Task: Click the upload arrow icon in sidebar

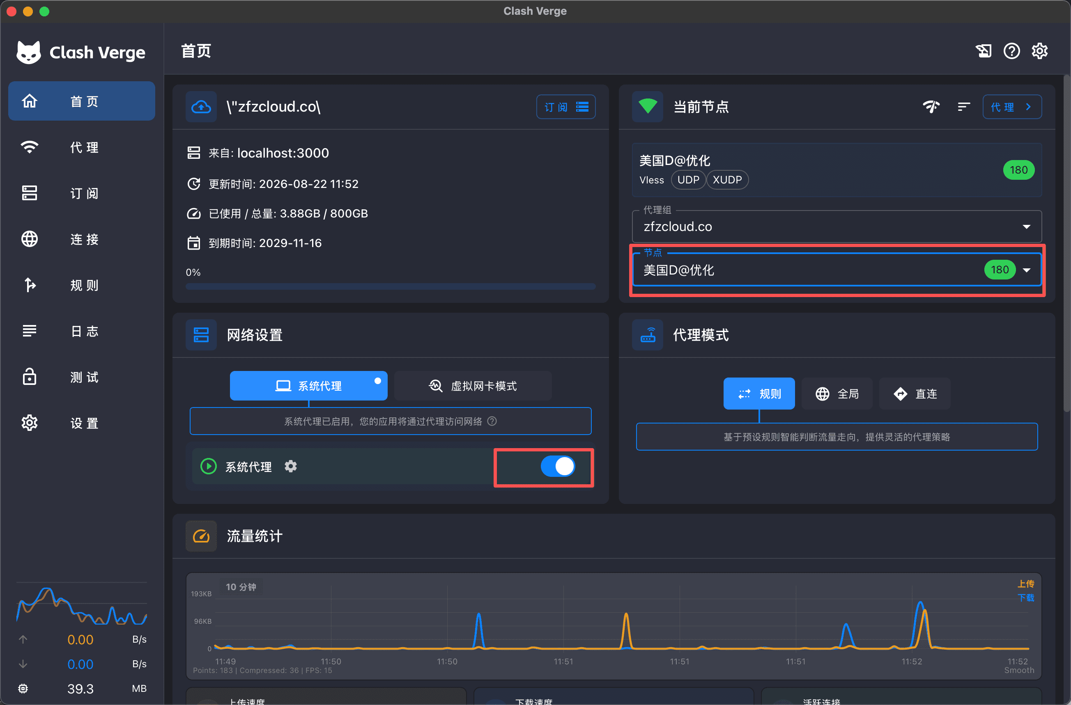Action: 23,639
